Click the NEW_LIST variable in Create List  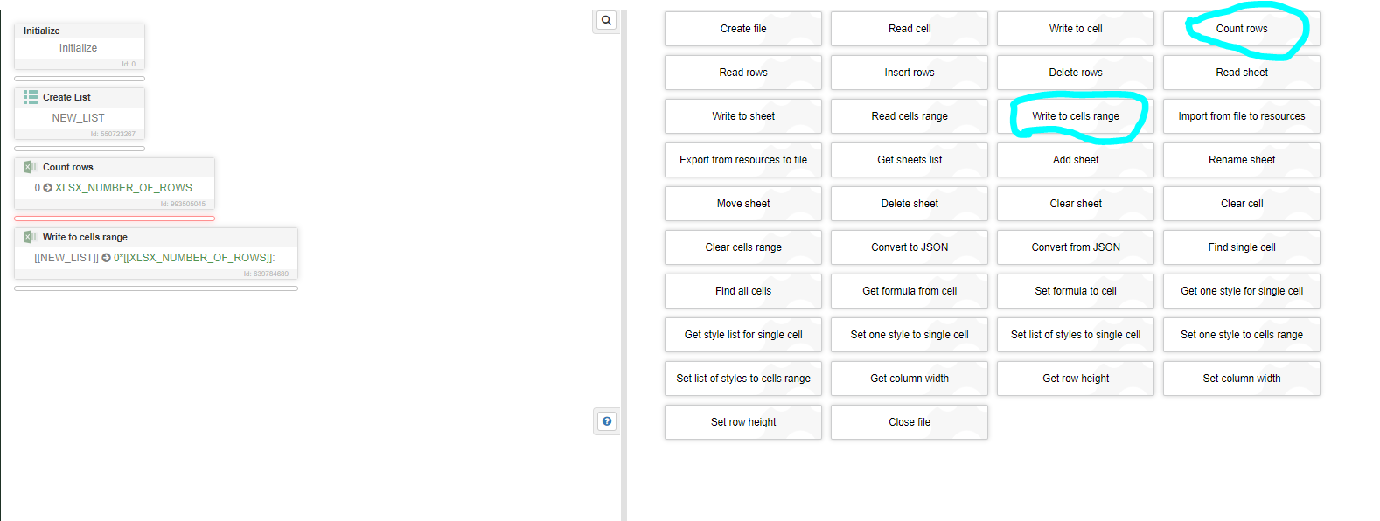tap(78, 118)
